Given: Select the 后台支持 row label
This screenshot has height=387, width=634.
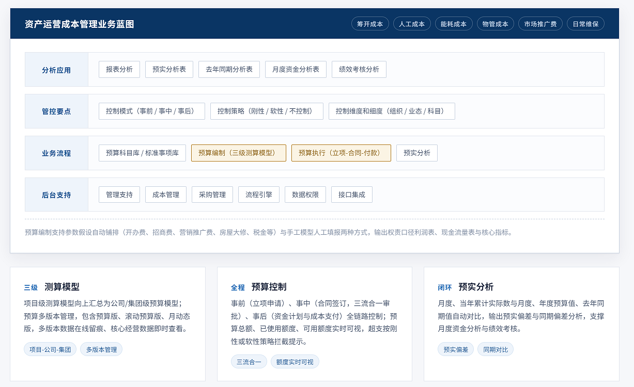Looking at the screenshot, I should pos(56,195).
